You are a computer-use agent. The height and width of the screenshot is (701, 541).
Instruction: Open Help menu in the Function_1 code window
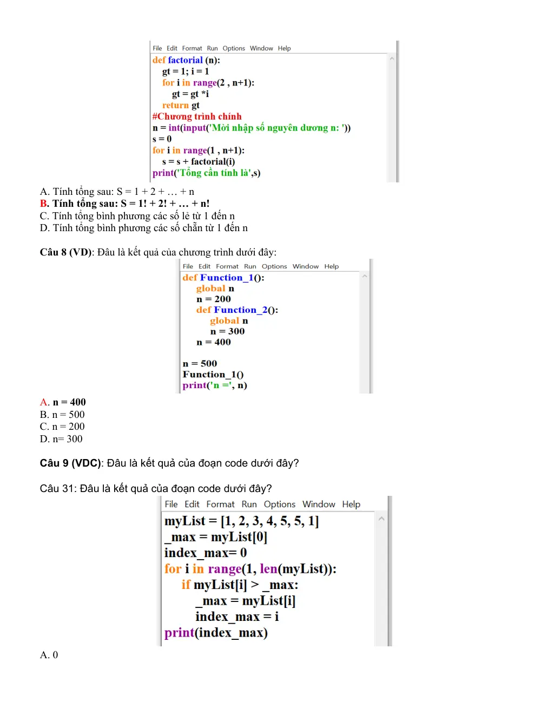point(332,266)
